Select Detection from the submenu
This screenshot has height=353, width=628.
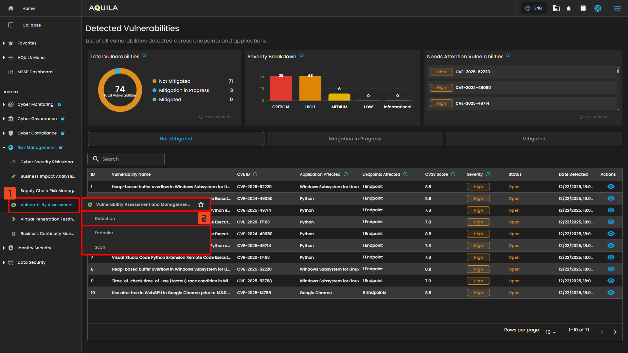coord(105,219)
